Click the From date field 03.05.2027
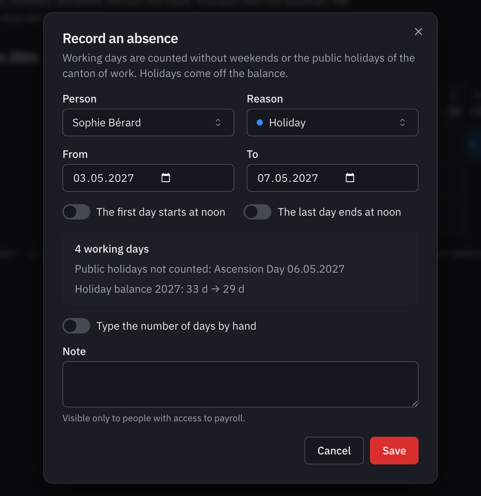This screenshot has width=481, height=496. (148, 178)
